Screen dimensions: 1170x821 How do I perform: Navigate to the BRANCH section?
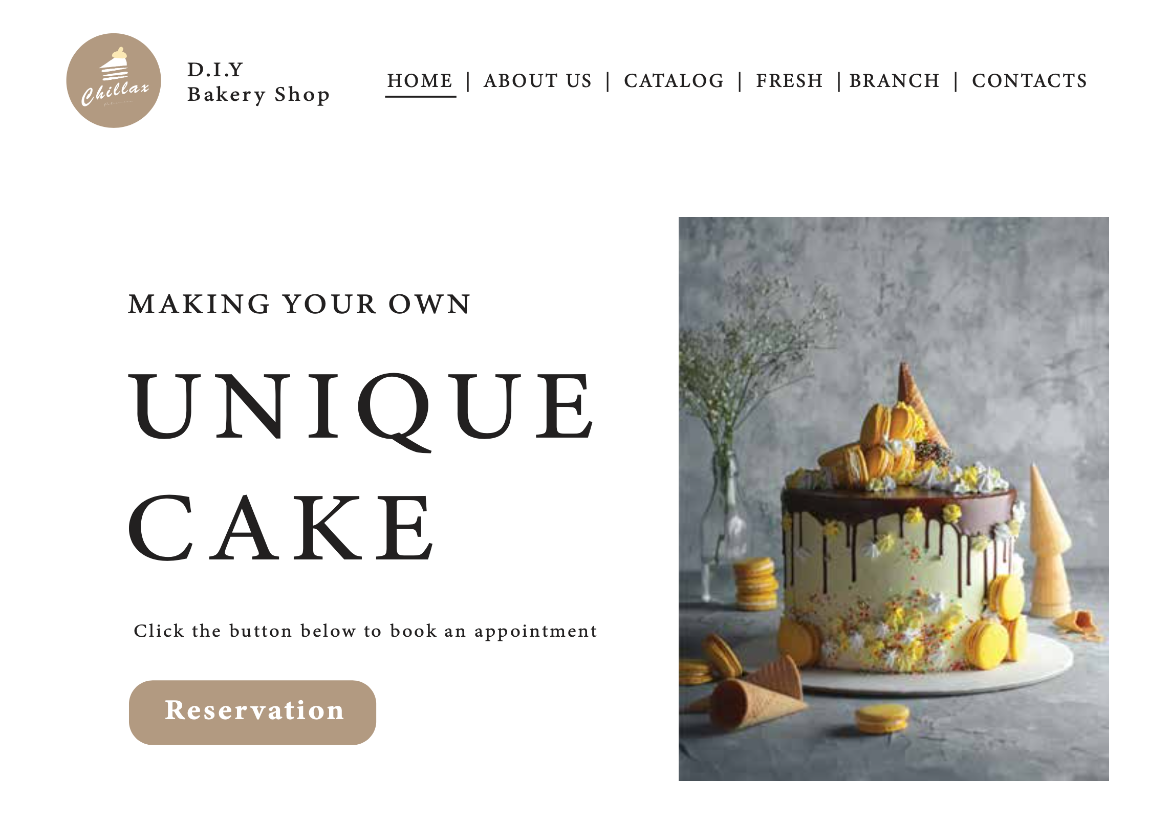tap(894, 81)
